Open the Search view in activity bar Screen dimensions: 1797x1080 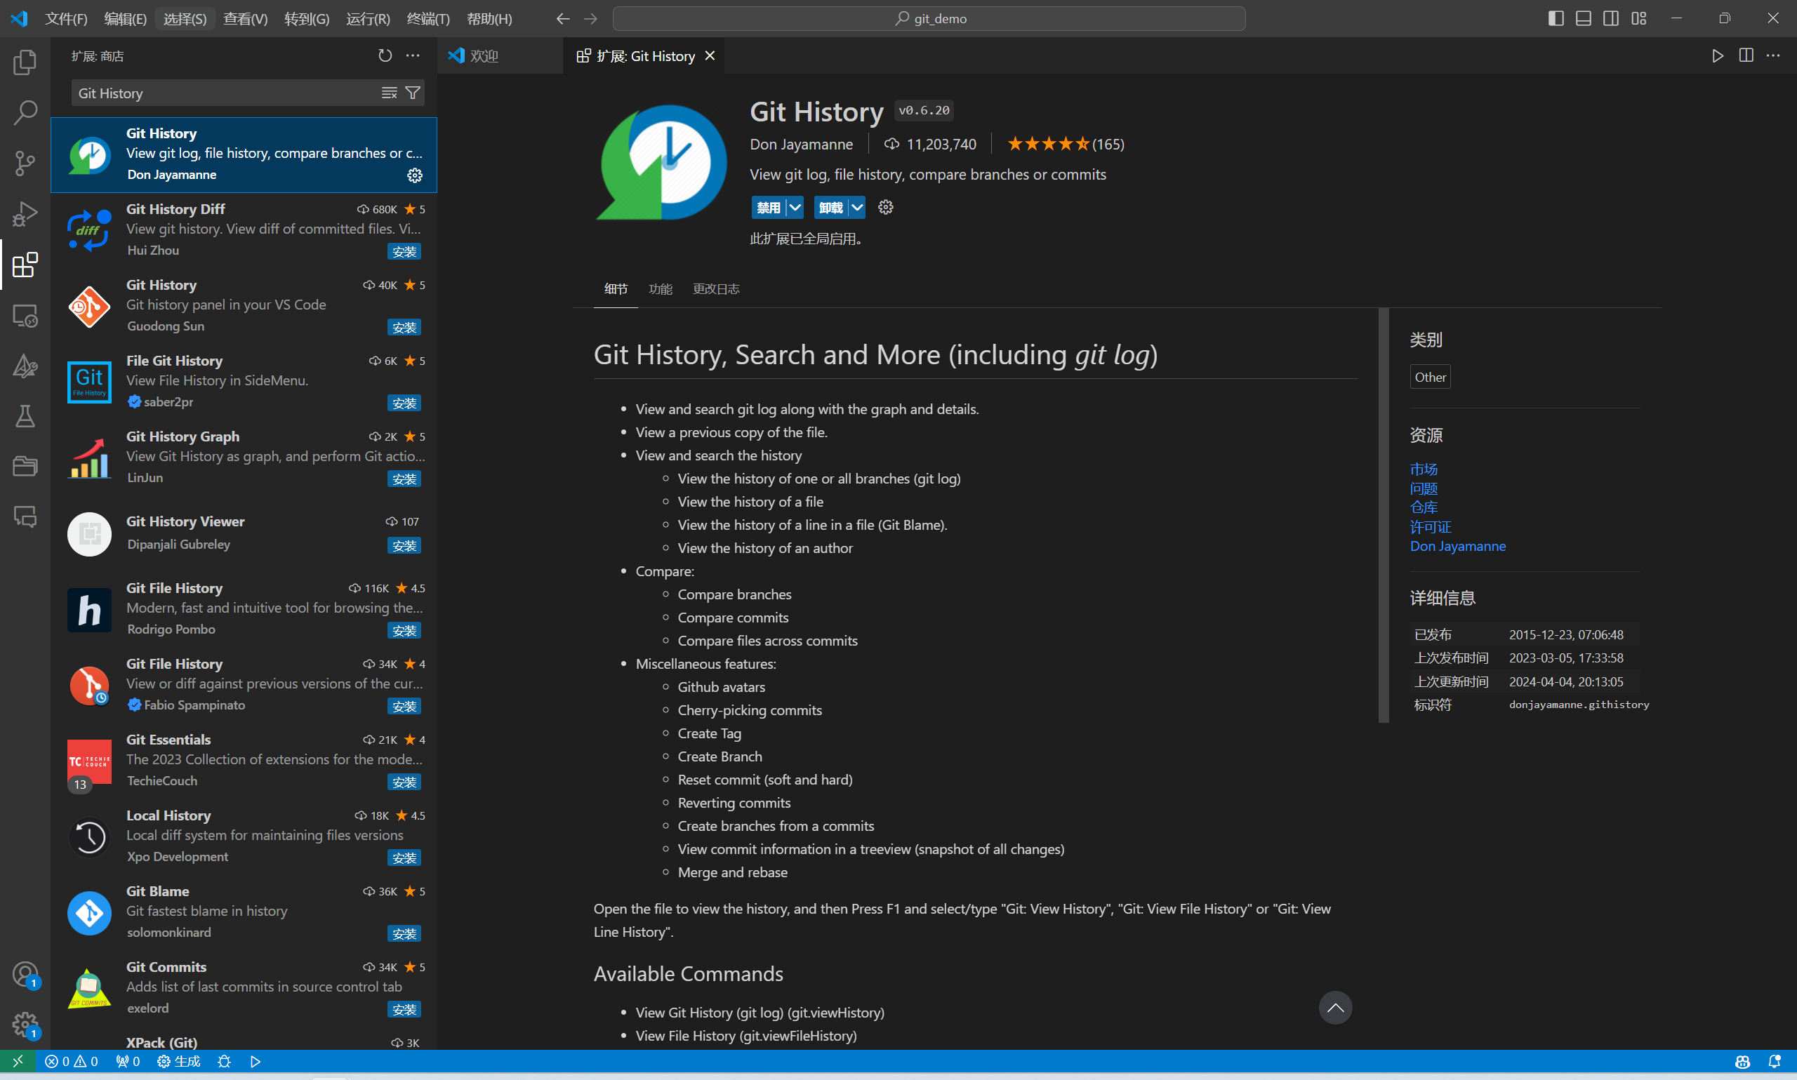pyautogui.click(x=25, y=112)
